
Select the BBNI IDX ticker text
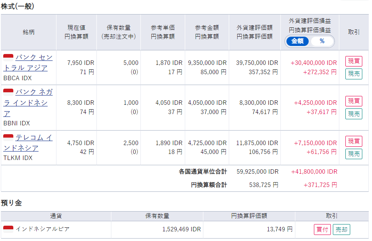pos(17,123)
